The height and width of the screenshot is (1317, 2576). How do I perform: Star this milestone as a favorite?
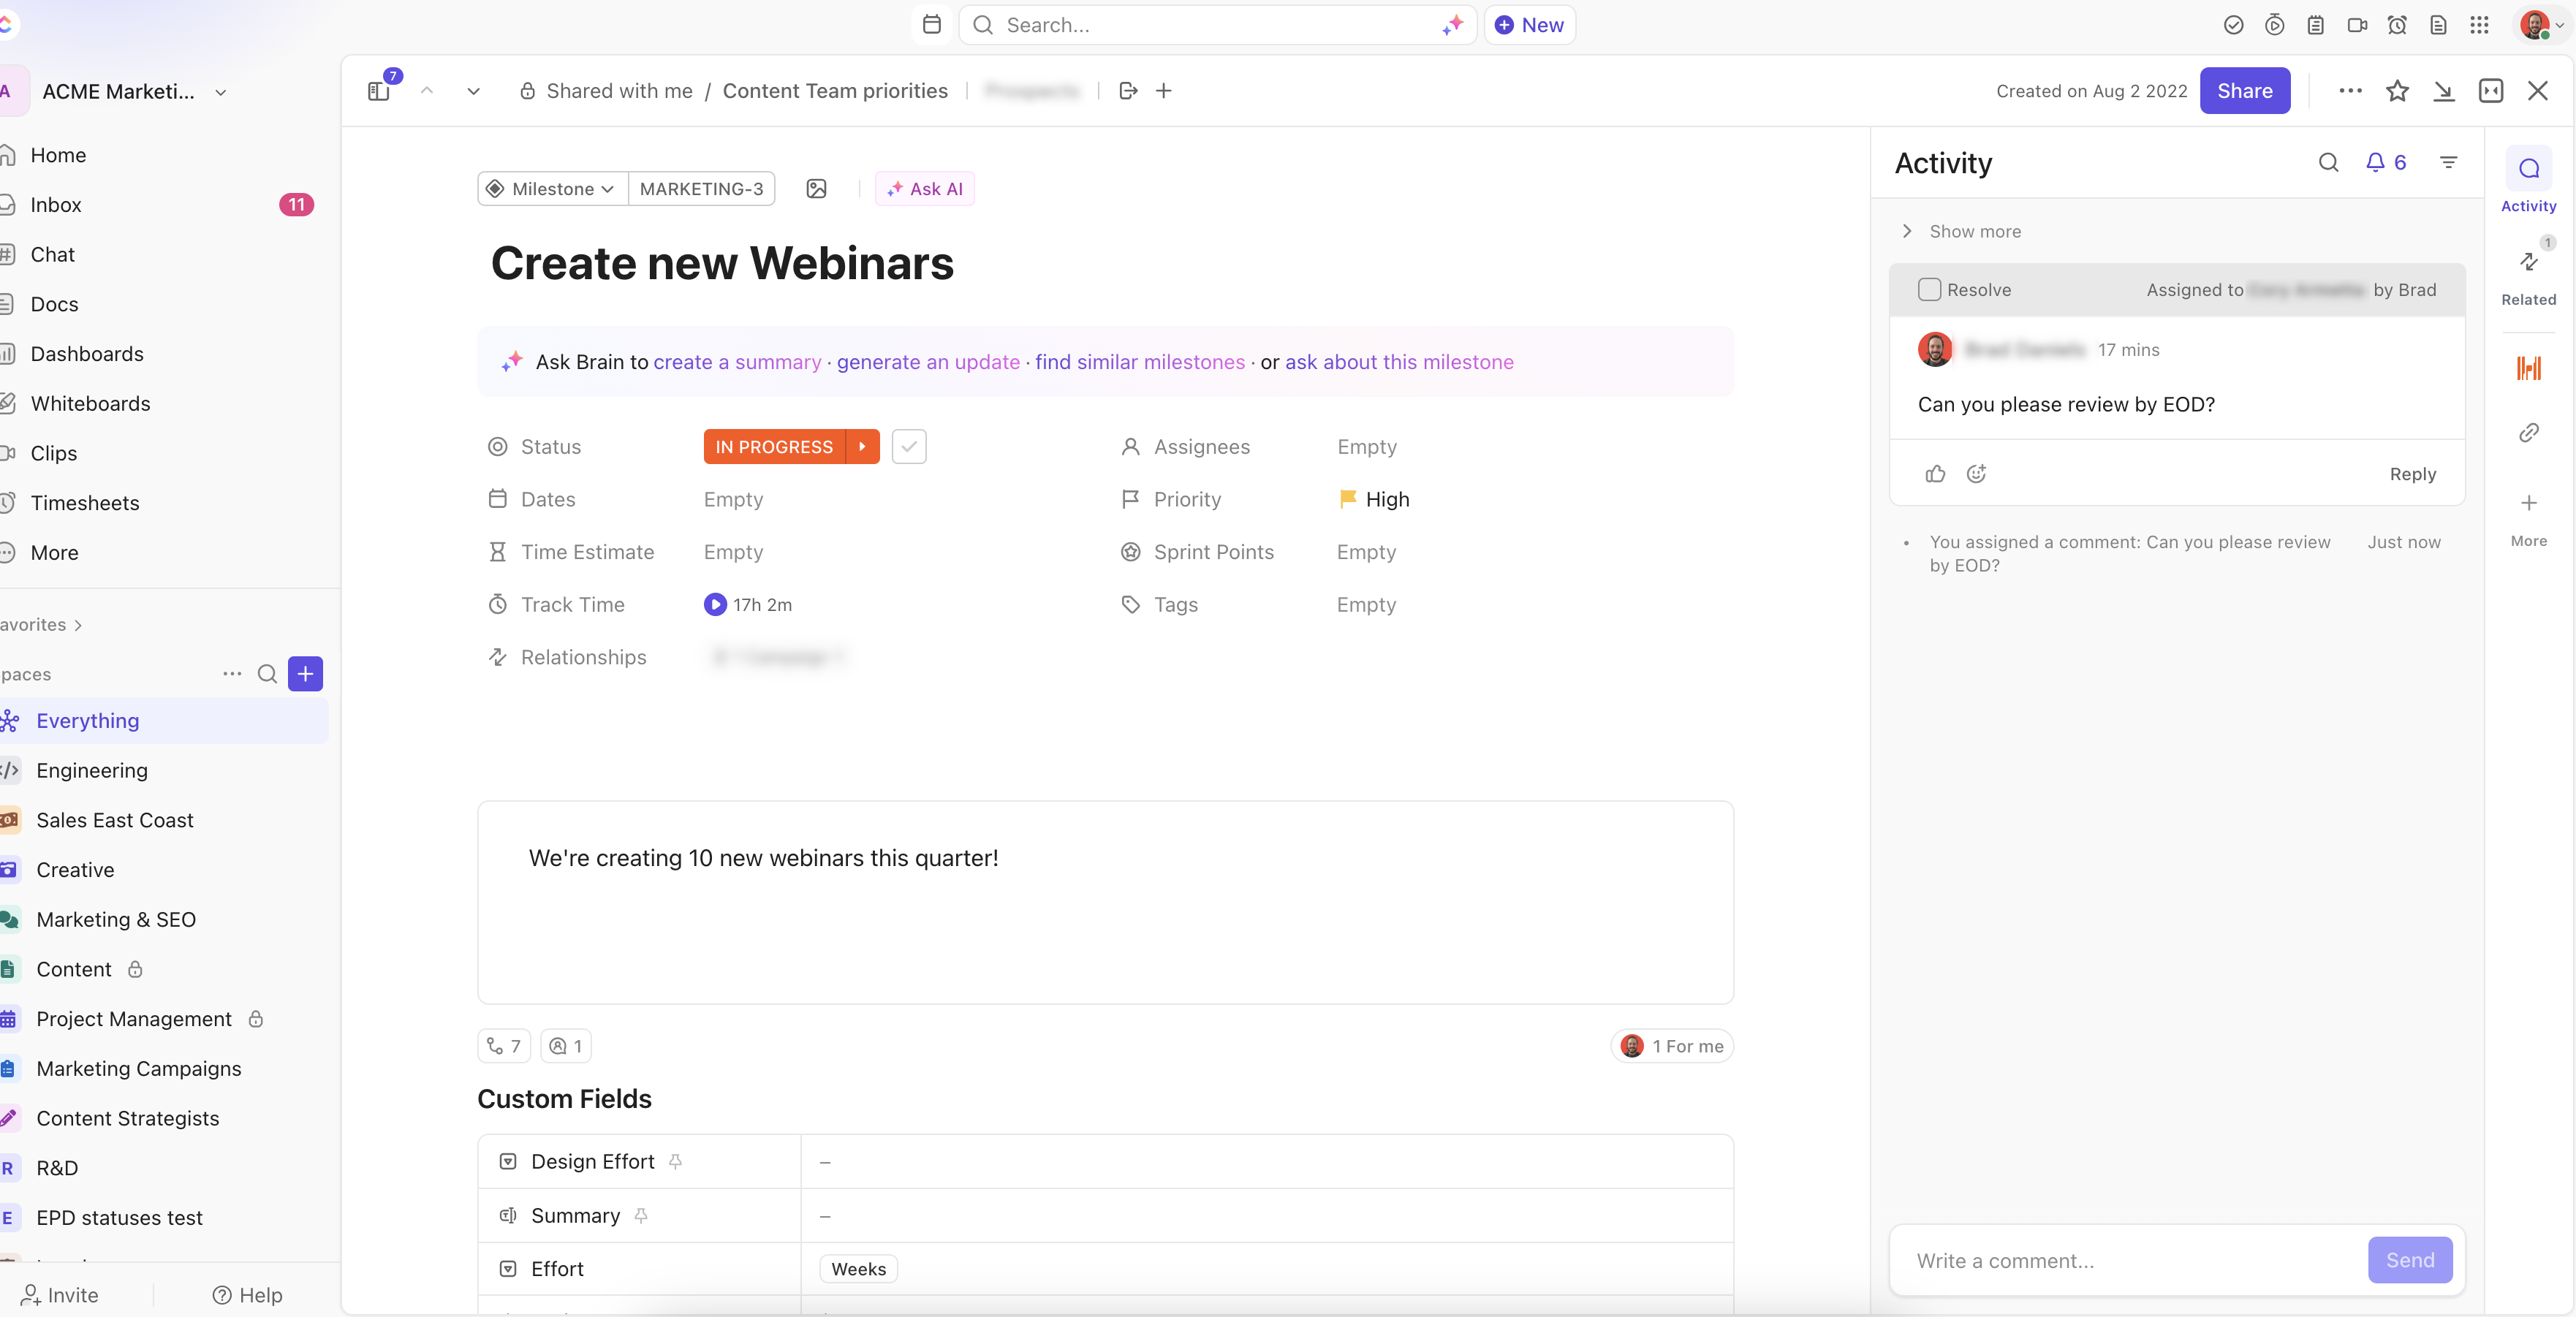click(x=2397, y=91)
